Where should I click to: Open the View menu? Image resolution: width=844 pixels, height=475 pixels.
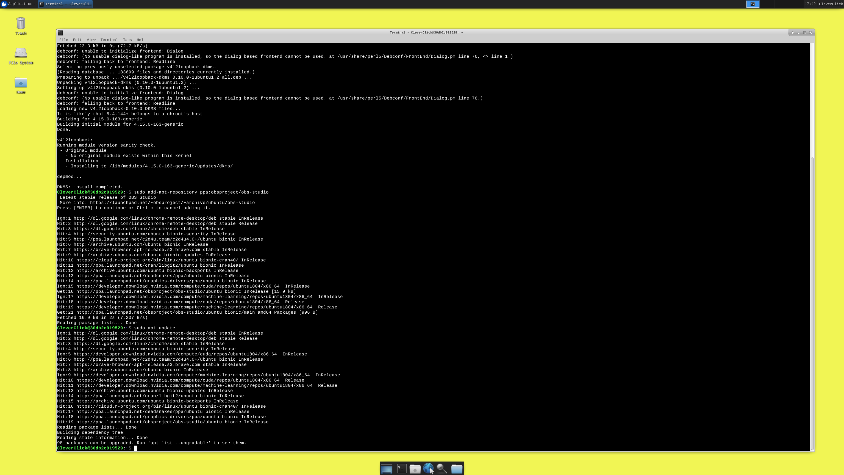[91, 40]
